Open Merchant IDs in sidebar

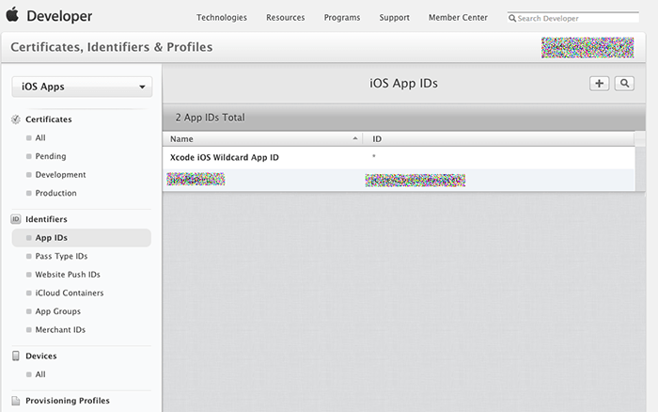click(x=60, y=330)
